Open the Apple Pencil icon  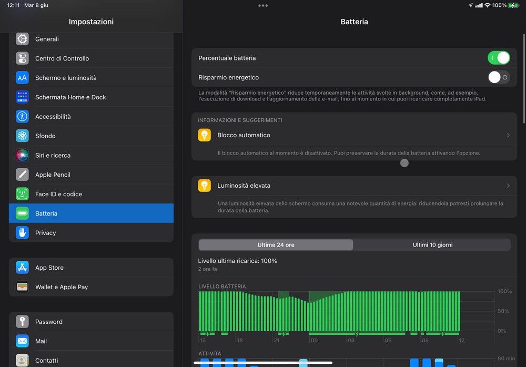22,175
